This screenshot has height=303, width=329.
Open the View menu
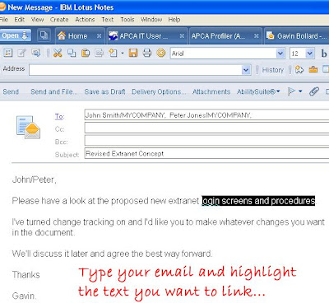pos(37,20)
